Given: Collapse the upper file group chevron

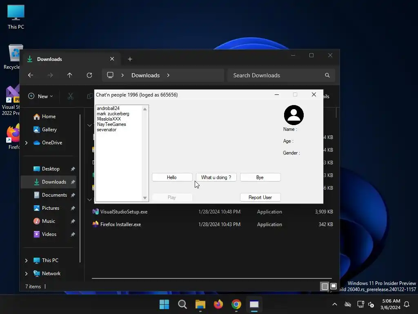Looking at the screenshot, I should [89, 125].
